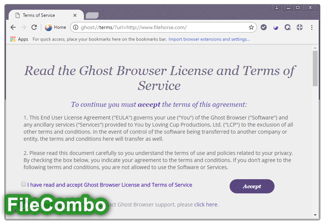
Task: Click the scrollbar up arrow
Action: coord(315,48)
